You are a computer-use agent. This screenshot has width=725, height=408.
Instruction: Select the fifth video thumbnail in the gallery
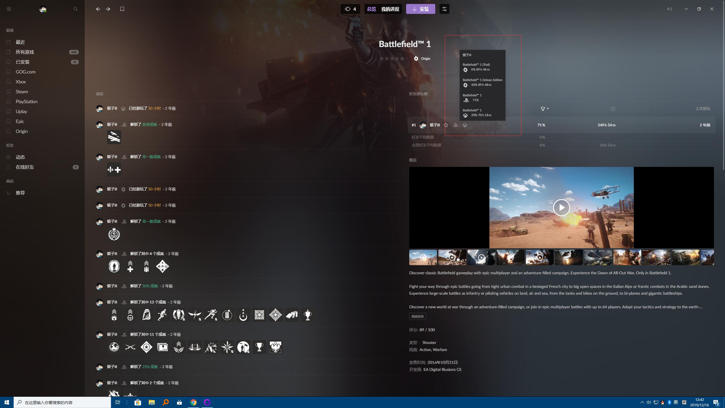[x=540, y=258]
